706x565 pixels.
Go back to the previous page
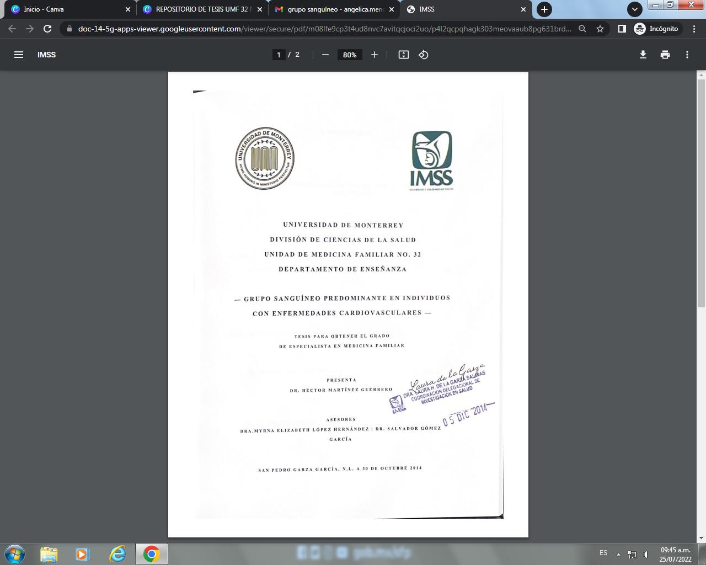[12, 29]
